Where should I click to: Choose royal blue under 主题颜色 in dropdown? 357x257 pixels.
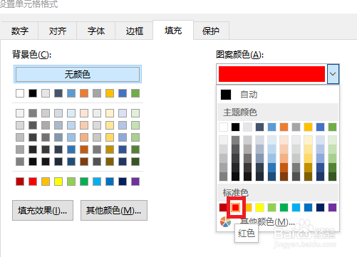[x=320, y=127]
